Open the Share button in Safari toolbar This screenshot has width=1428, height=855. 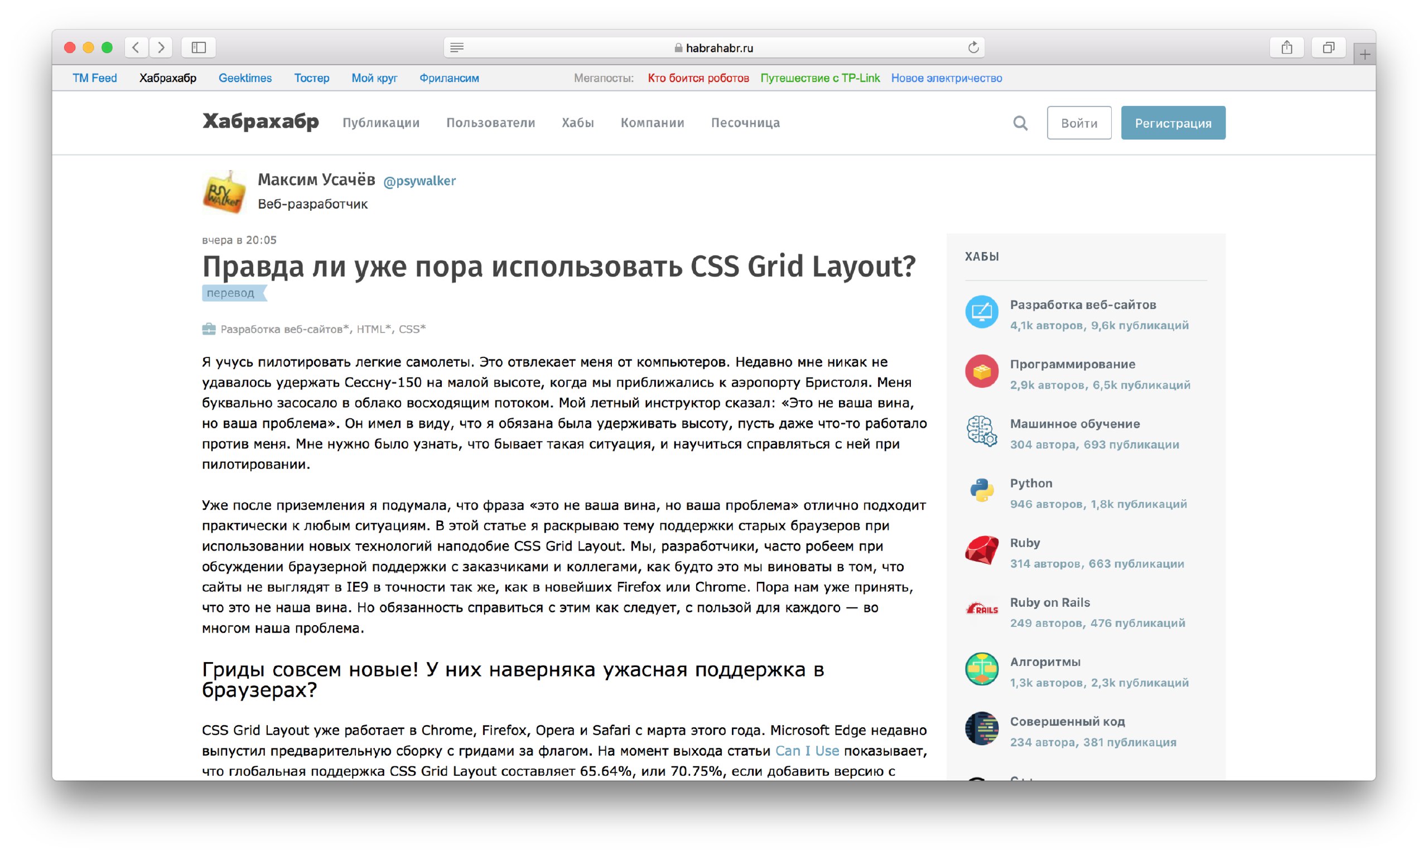click(x=1287, y=47)
